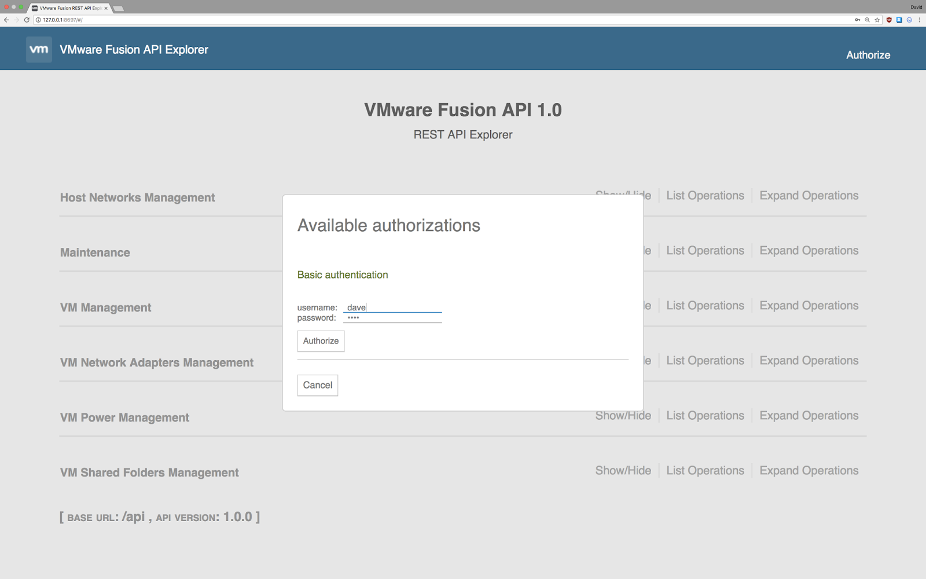This screenshot has width=926, height=579.
Task: Click the zoom magnifier icon in address bar
Action: pos(867,20)
